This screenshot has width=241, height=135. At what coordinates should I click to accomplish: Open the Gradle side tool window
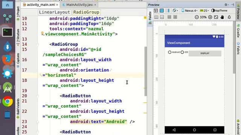(x=238, y=31)
